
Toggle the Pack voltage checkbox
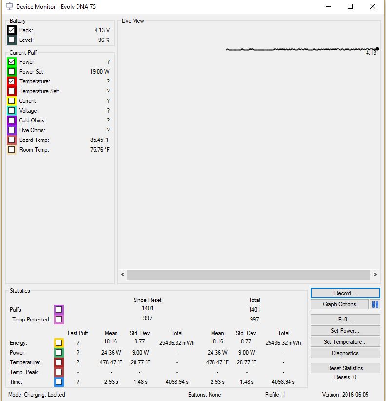tap(12, 30)
